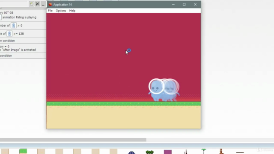The height and width of the screenshot is (154, 274).
Task: Close the Application 14 game window
Action: pos(195,5)
